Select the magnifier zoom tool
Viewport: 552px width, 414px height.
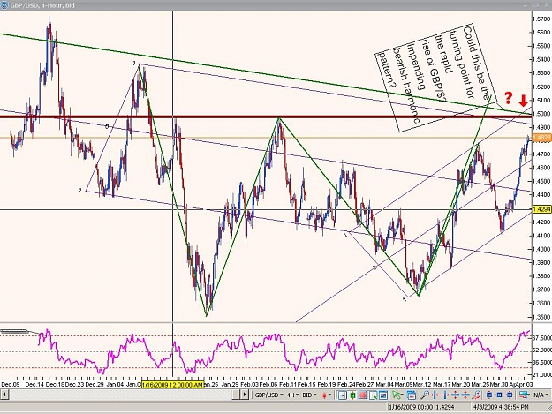tap(425, 395)
